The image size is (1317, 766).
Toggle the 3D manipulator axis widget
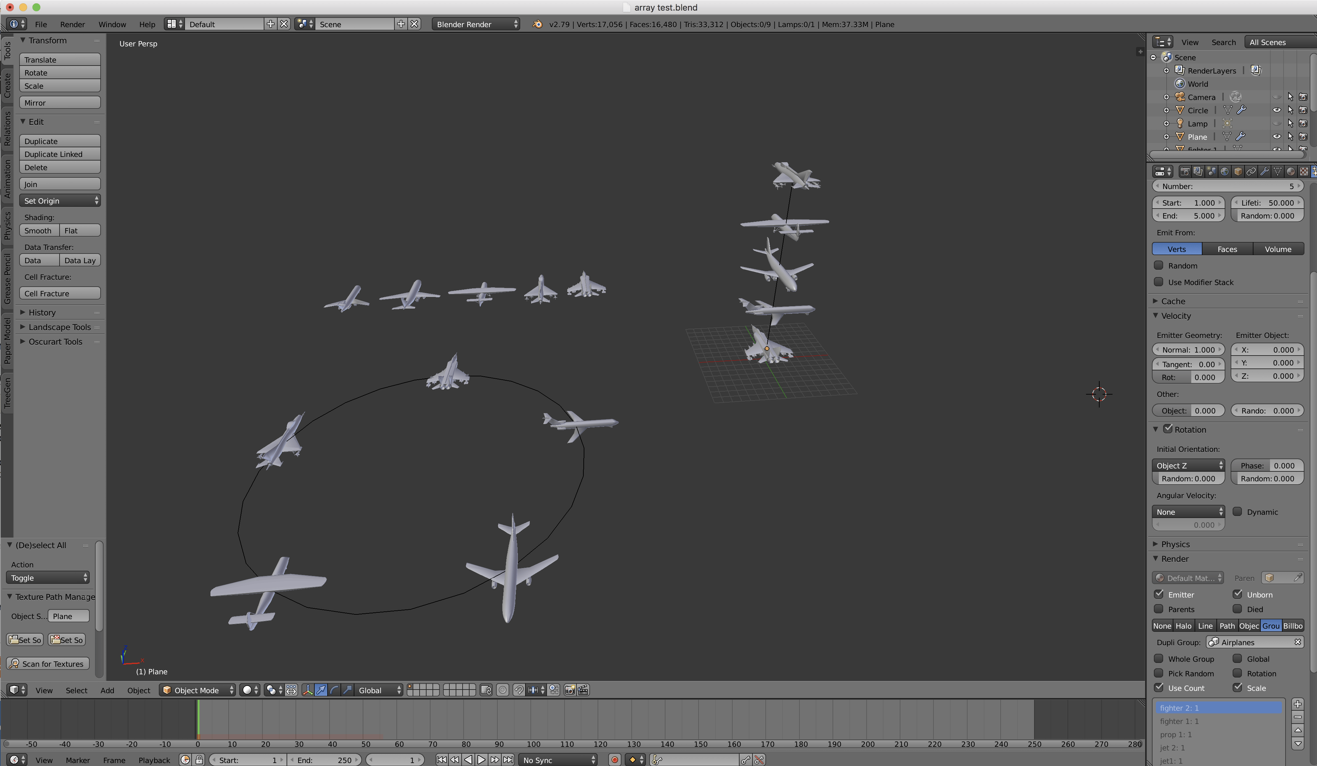click(308, 690)
